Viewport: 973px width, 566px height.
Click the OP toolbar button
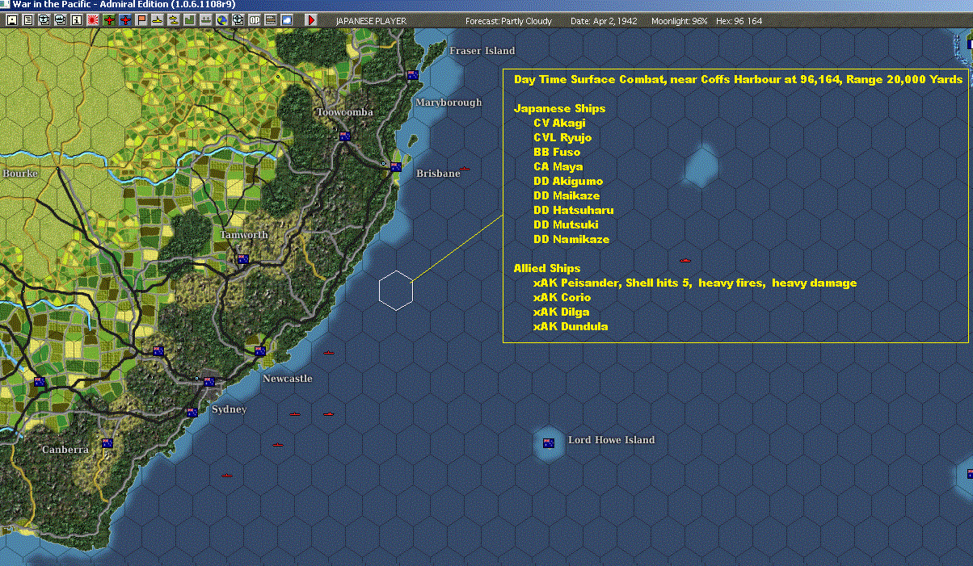pyautogui.click(x=255, y=19)
